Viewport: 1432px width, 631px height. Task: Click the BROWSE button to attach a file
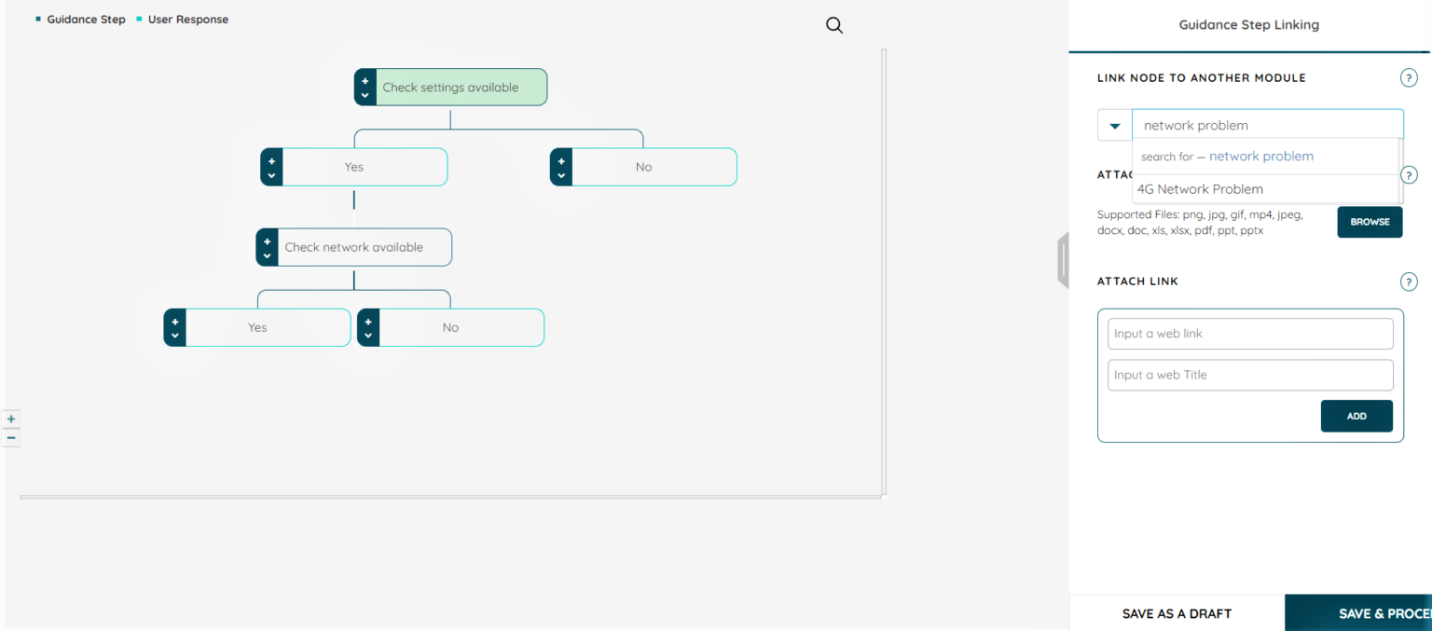click(x=1370, y=222)
